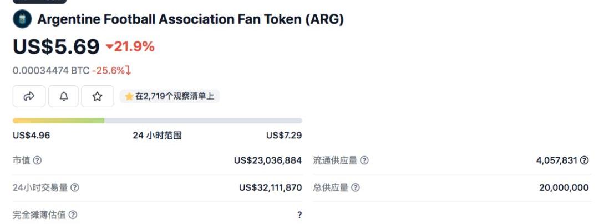599x224 pixels.
Task: Click the US$5.69 price
Action: click(x=56, y=47)
